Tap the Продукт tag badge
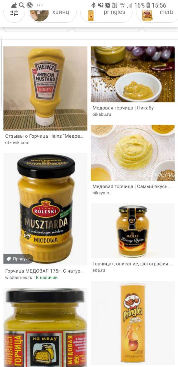 pyautogui.click(x=18, y=259)
